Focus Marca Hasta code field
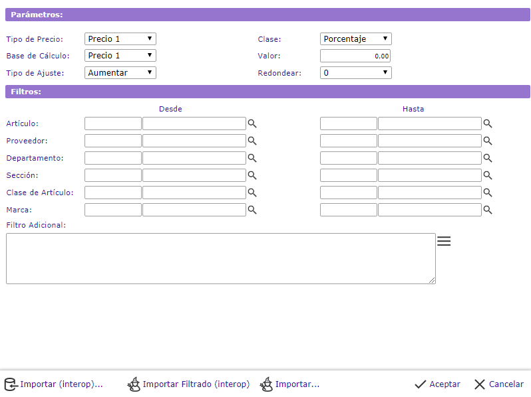Viewport: 531px width, 397px height. pos(349,210)
